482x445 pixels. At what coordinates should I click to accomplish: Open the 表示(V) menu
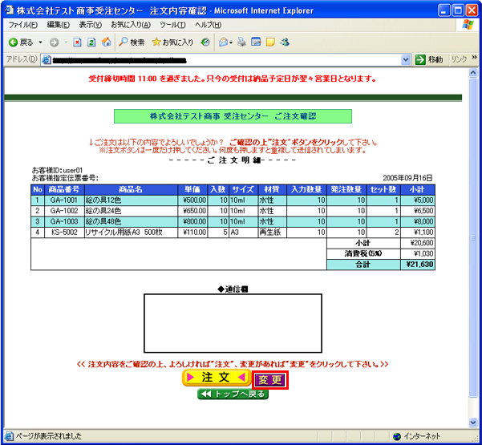click(90, 25)
